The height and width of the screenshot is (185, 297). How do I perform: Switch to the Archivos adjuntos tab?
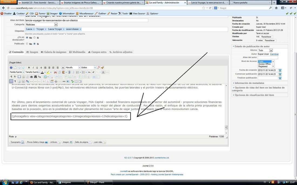pyautogui.click(x=121, y=52)
